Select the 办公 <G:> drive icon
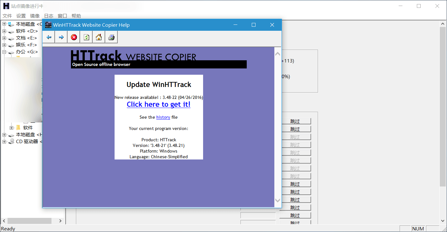This screenshot has width=447, height=232. (11, 52)
